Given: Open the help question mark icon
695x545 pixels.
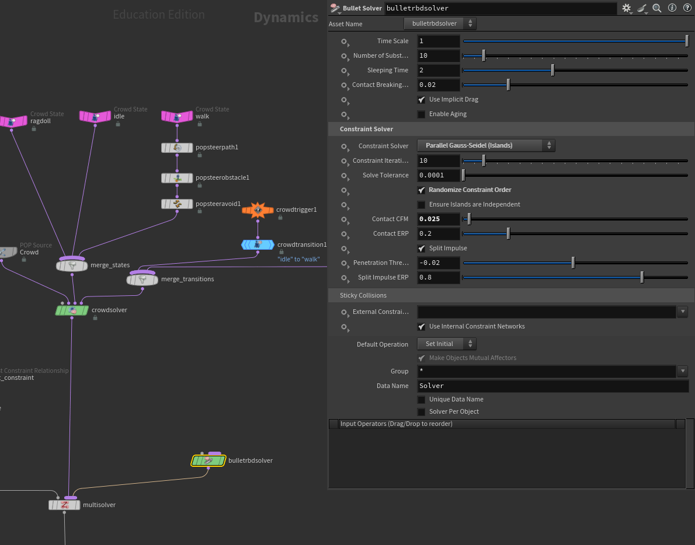Looking at the screenshot, I should (x=687, y=8).
